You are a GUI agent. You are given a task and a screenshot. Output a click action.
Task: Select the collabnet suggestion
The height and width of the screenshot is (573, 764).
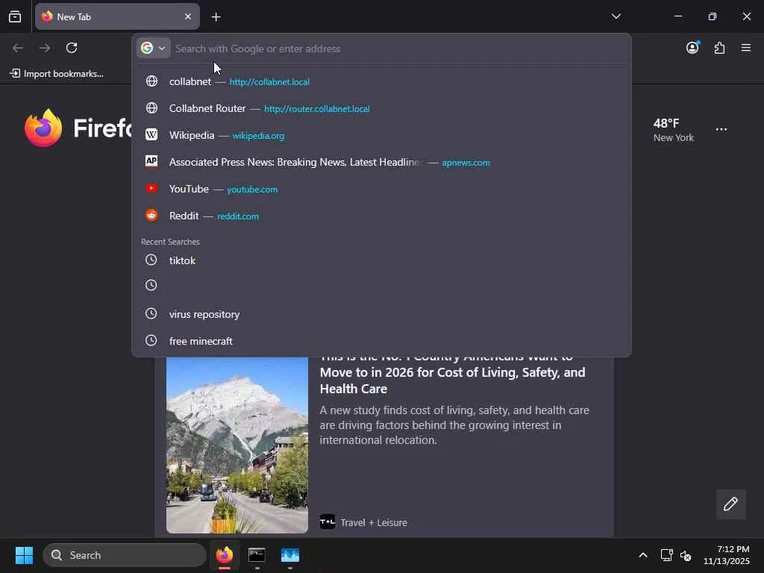click(381, 81)
